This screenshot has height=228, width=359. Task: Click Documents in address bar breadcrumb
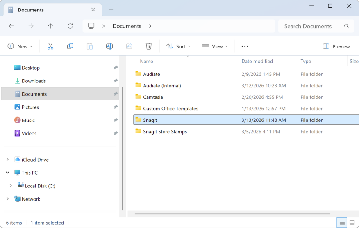click(127, 26)
